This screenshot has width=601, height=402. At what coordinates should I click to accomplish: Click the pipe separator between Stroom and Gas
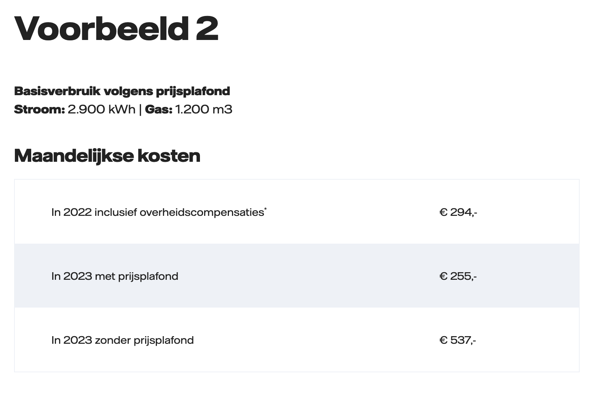pyautogui.click(x=140, y=110)
